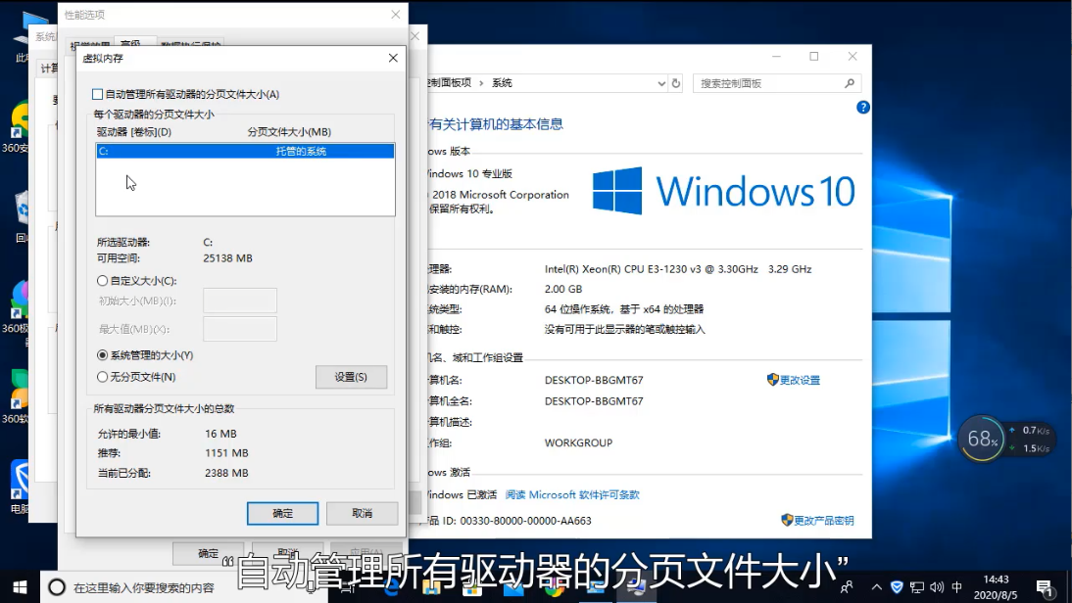Open the 阅读 Microsoft 软件许可条款 link
The width and height of the screenshot is (1072, 603).
(572, 494)
